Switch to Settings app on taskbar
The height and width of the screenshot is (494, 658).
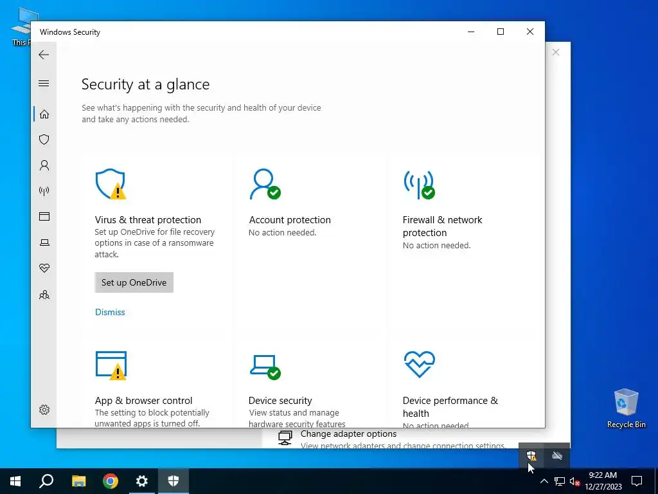click(x=142, y=481)
